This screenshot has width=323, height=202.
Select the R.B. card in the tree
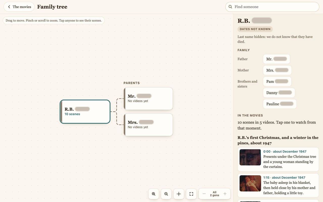85,112
